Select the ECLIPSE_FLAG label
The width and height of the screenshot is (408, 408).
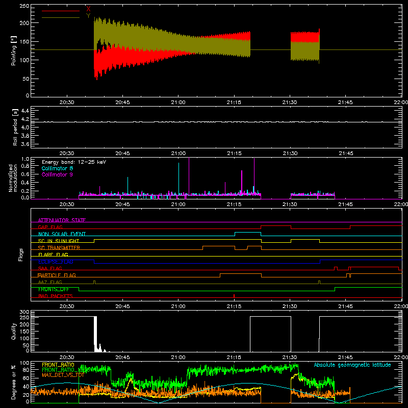(56, 262)
